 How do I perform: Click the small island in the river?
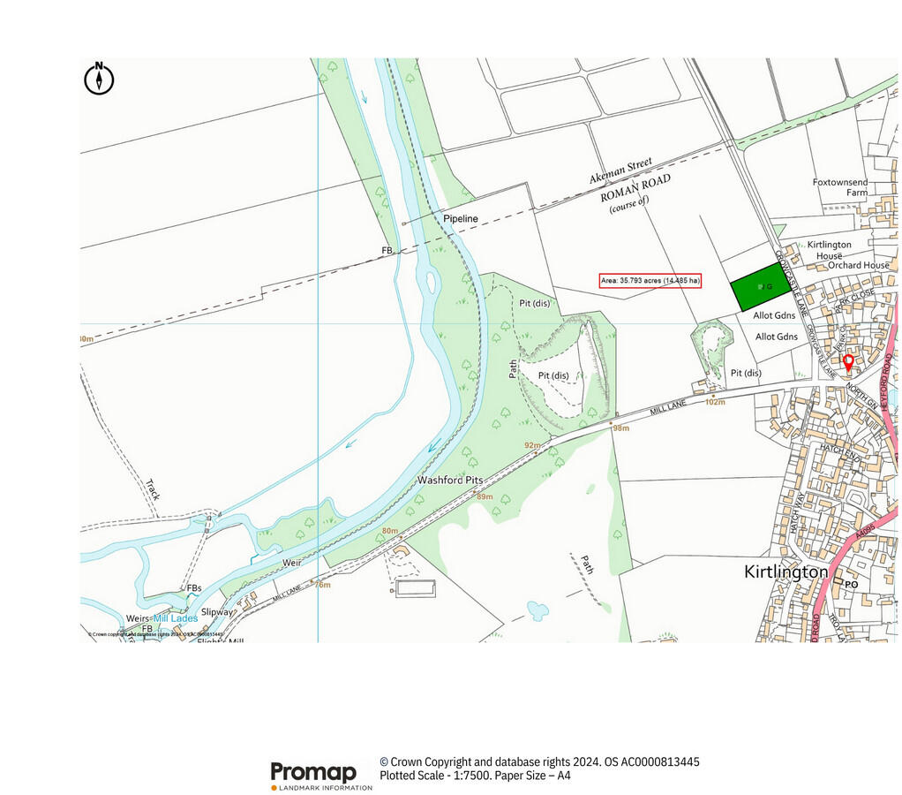[x=430, y=283]
